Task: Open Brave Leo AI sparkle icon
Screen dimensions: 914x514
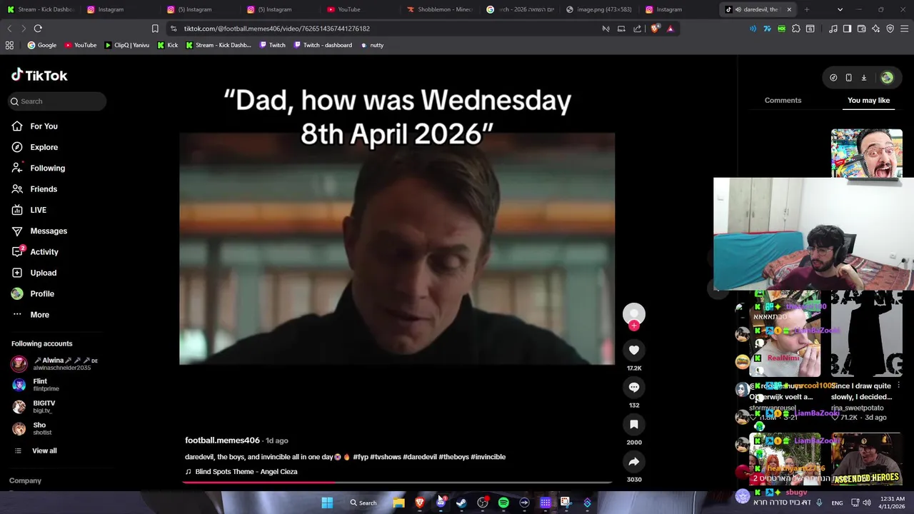Action: 875,29
